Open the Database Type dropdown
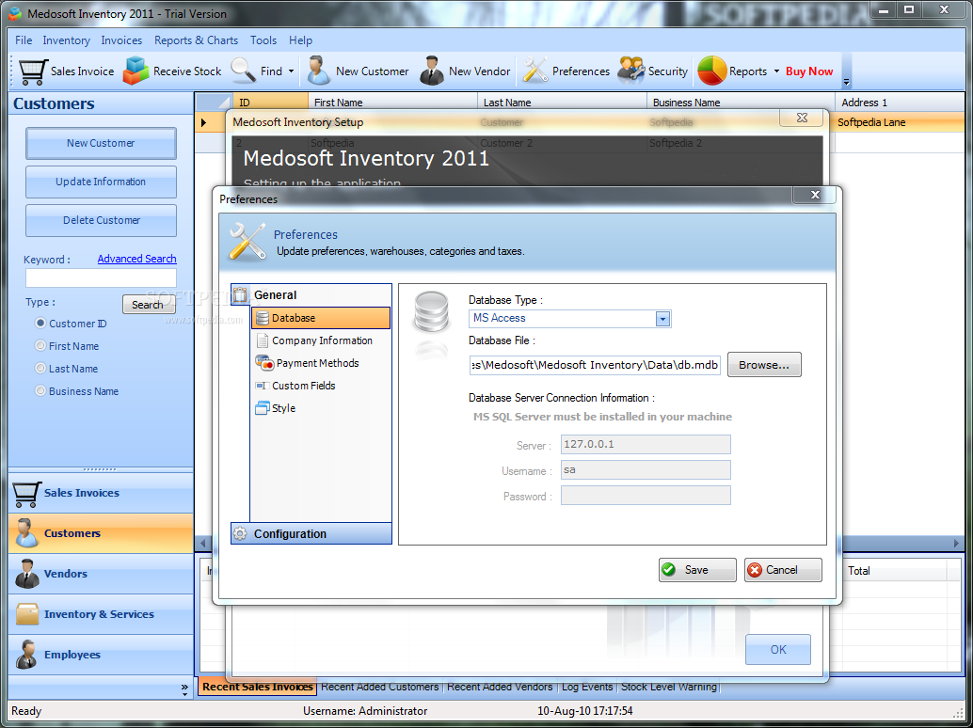This screenshot has height=728, width=973. click(x=662, y=319)
